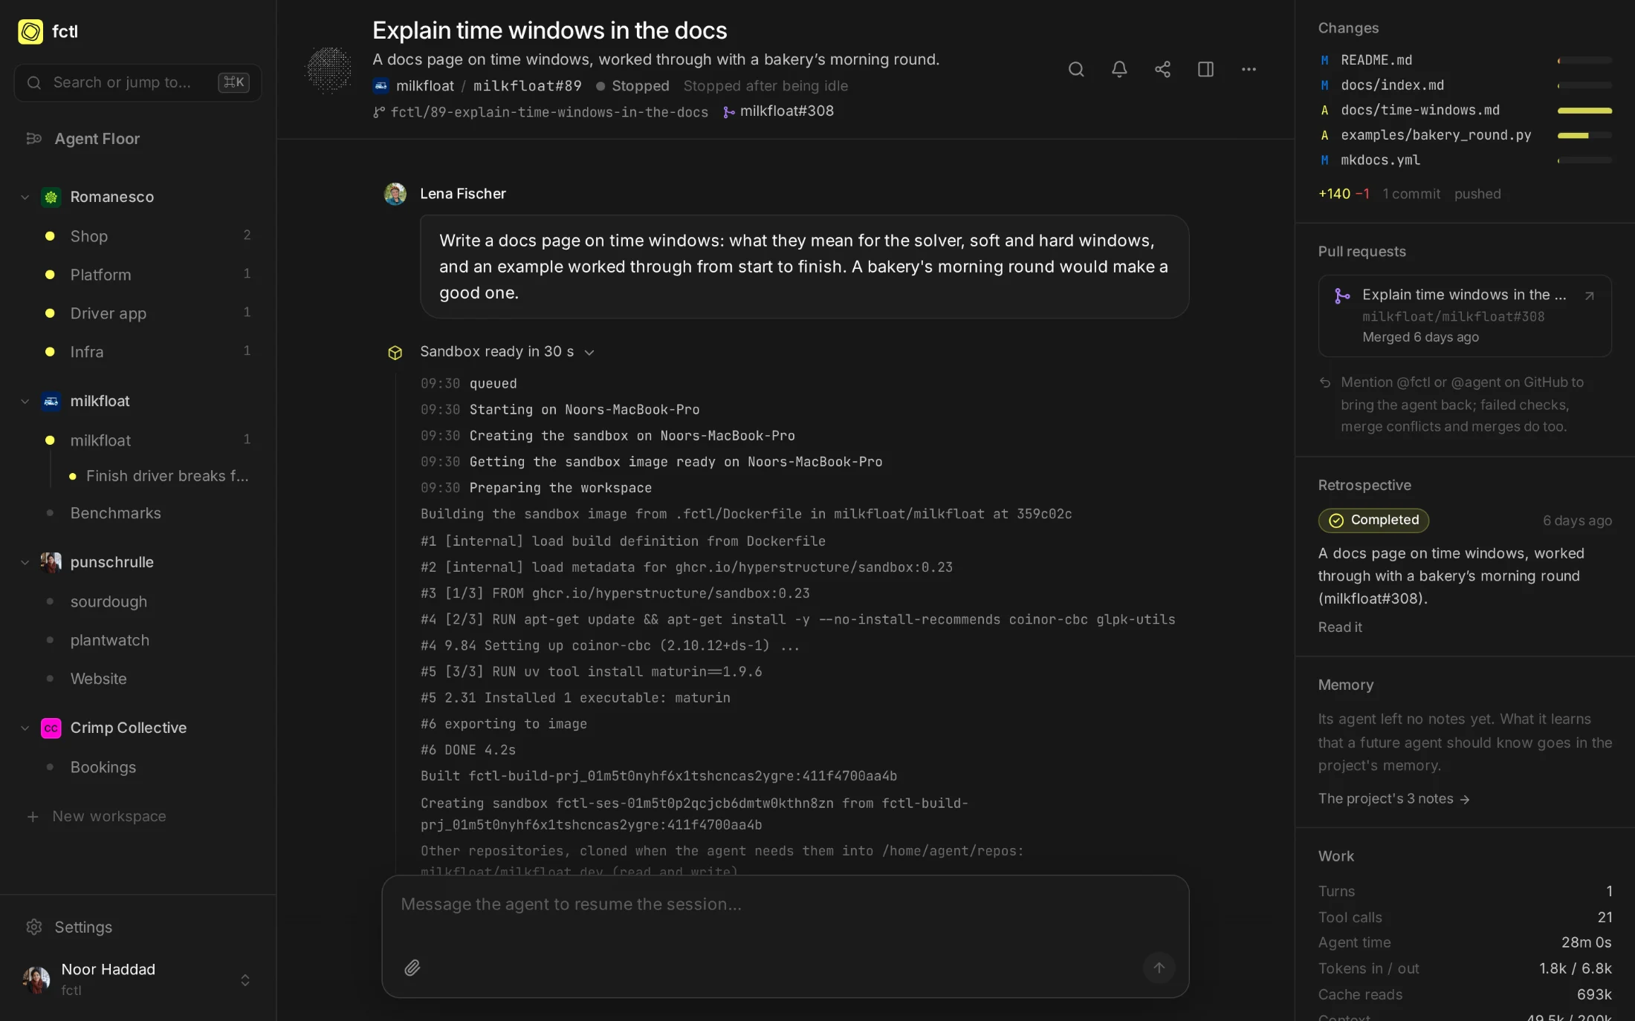The height and width of the screenshot is (1021, 1635).
Task: Open The project's 3 notes link
Action: coord(1393,798)
